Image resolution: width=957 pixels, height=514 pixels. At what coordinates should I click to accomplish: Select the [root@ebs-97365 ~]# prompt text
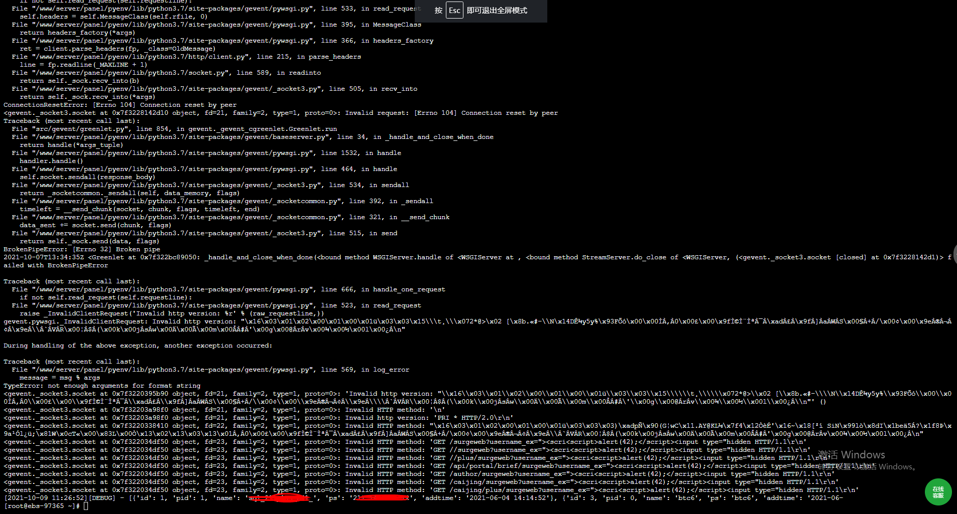42,506
